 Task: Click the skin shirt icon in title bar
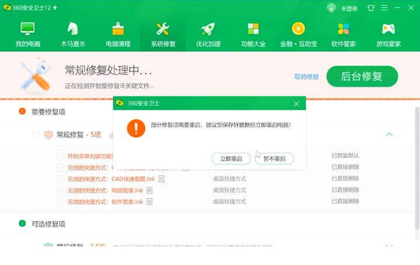(x=371, y=8)
